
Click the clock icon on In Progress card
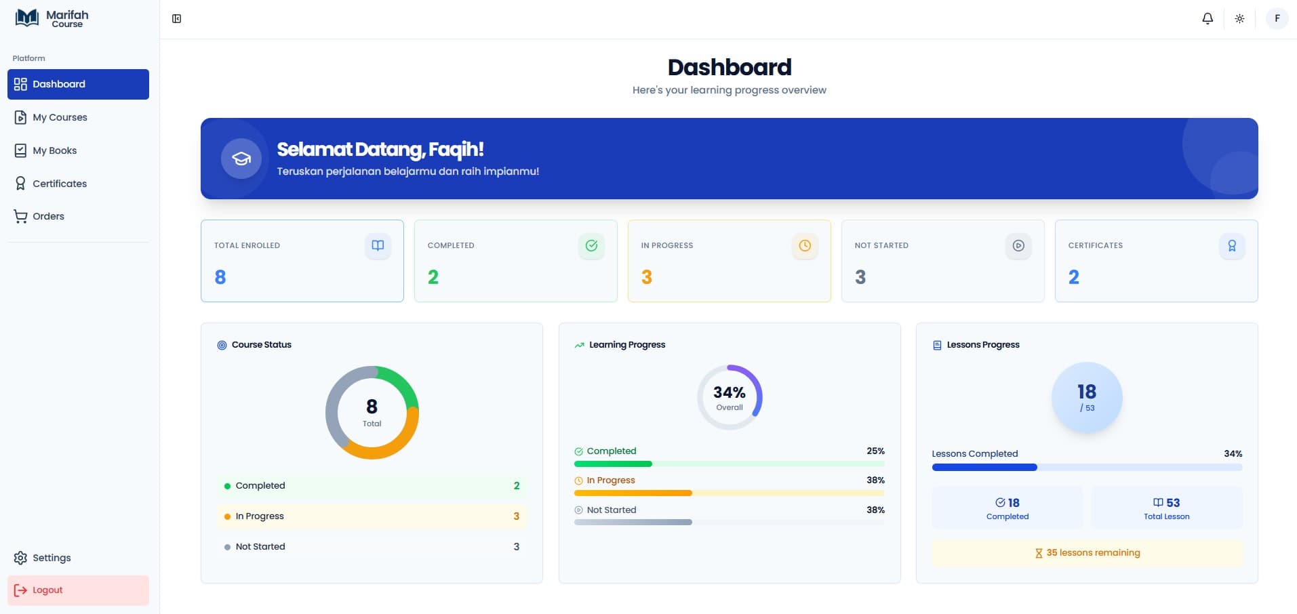point(805,245)
